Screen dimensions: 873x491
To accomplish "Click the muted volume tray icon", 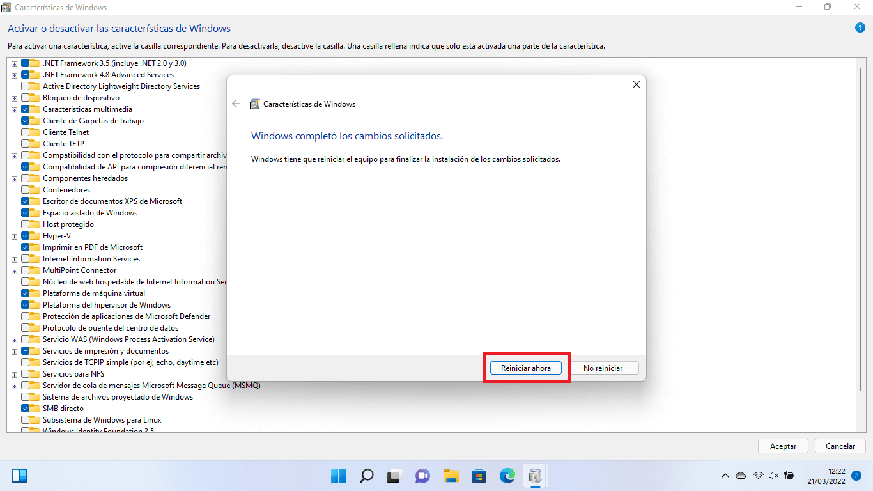I will (773, 476).
